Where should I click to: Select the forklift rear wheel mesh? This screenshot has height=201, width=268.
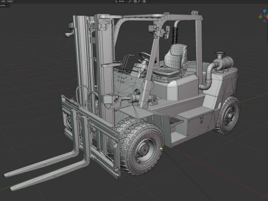point(228,115)
